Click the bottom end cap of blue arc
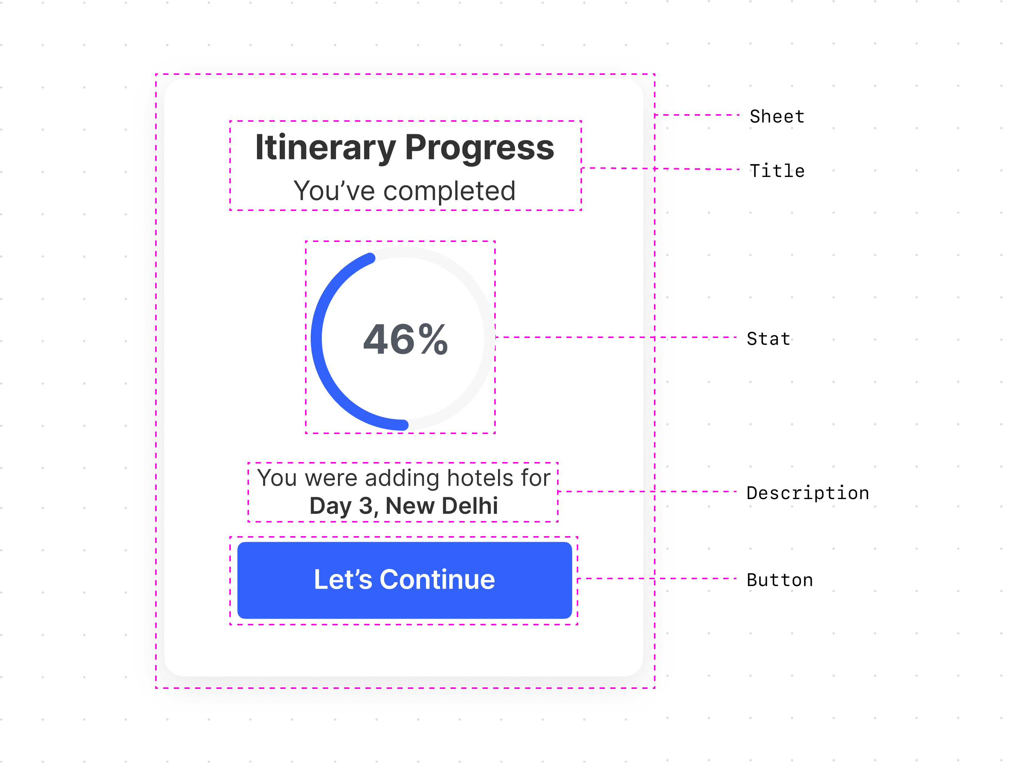Screen dimensions: 1018x763 [403, 425]
